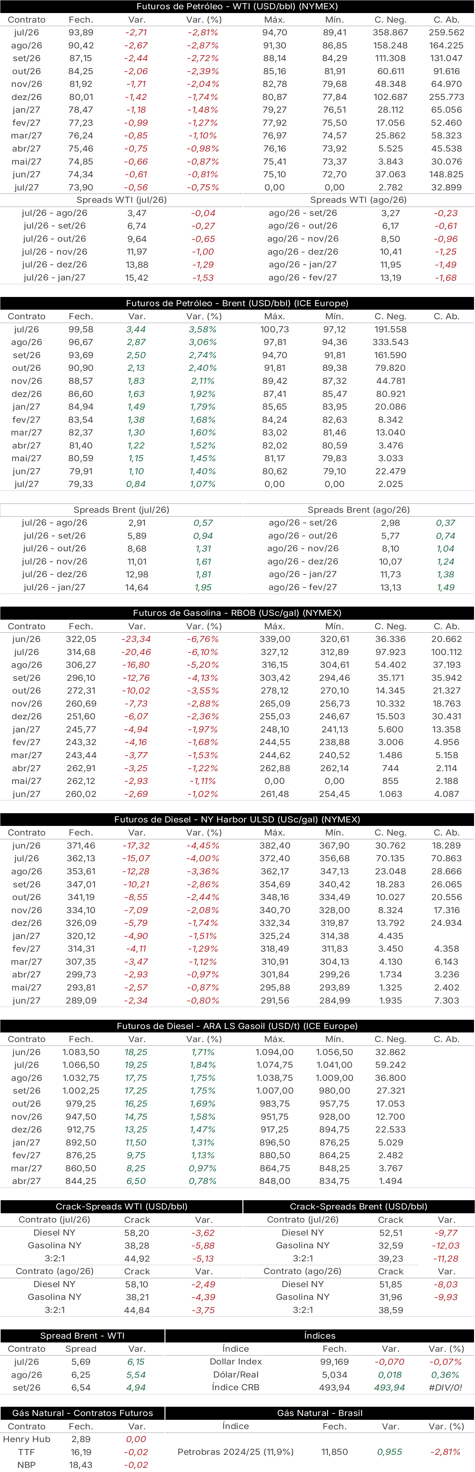Screen dimensions: 475x1472
Task: Click the NY Harbor ULSD diesel header
Action: click(237, 820)
